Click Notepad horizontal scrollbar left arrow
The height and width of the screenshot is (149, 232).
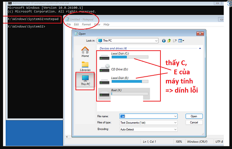[67, 137]
